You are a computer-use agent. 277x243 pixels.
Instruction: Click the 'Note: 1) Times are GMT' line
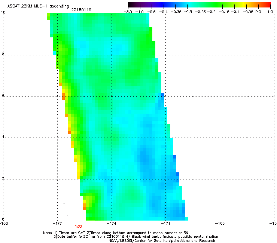tap(116, 233)
